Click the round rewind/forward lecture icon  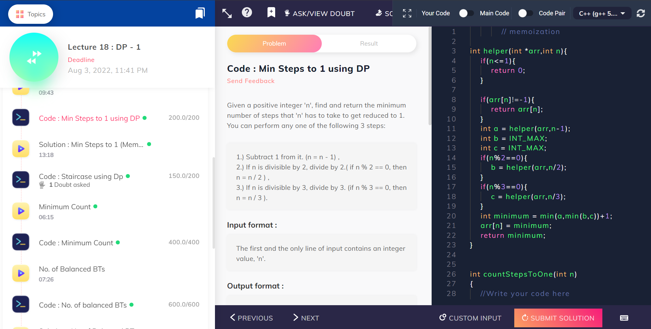(34, 57)
